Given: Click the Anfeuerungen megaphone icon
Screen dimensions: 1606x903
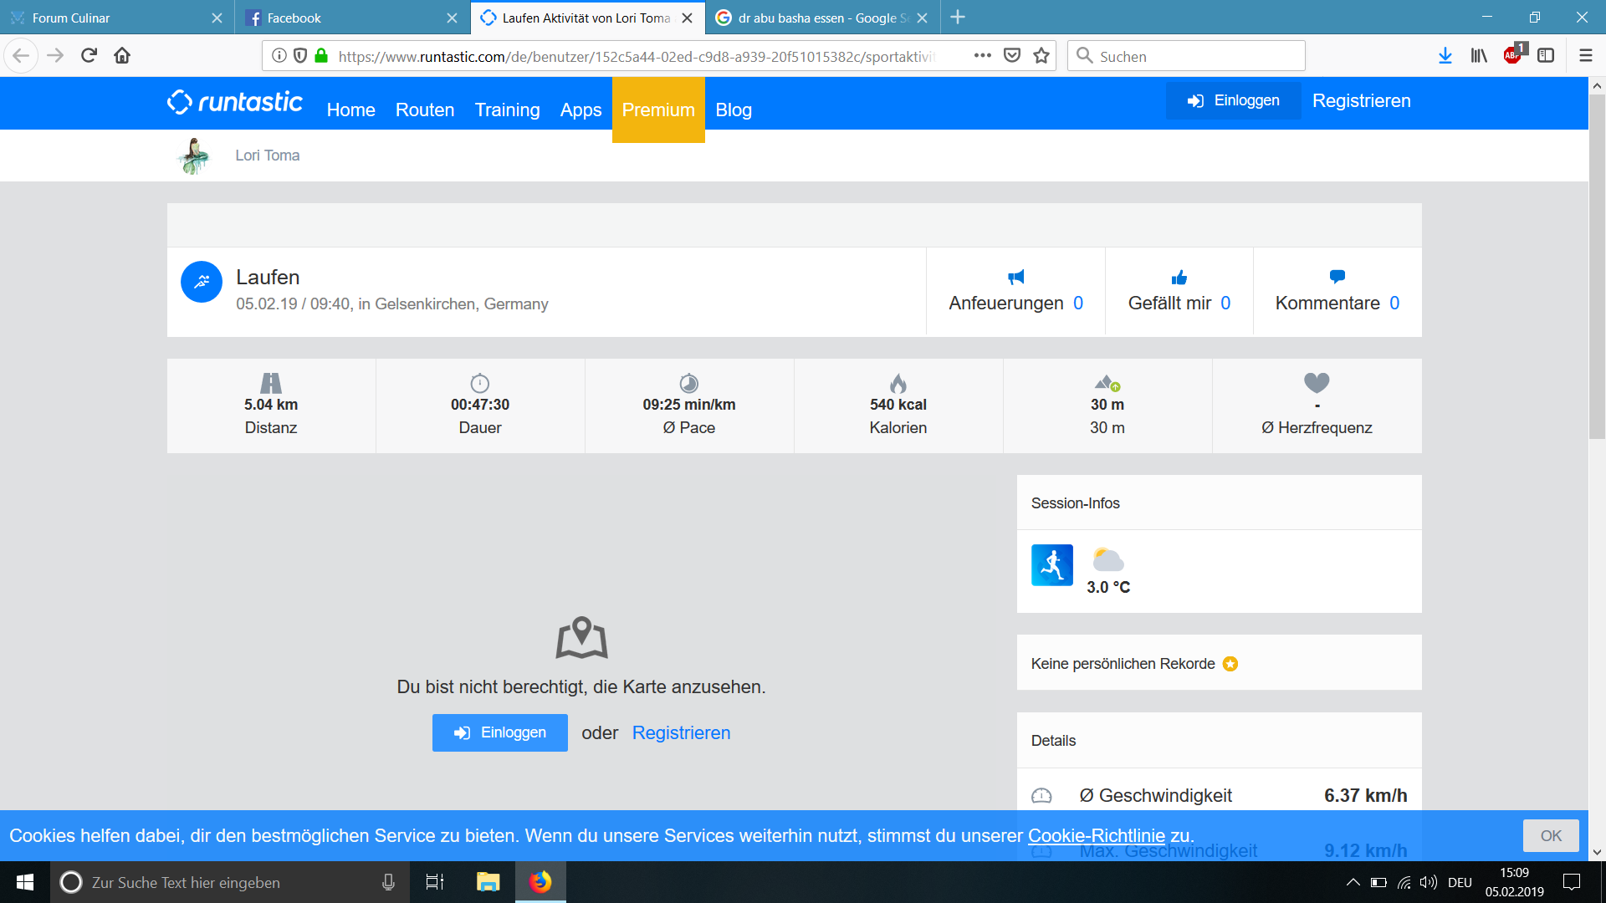Looking at the screenshot, I should tap(1016, 277).
